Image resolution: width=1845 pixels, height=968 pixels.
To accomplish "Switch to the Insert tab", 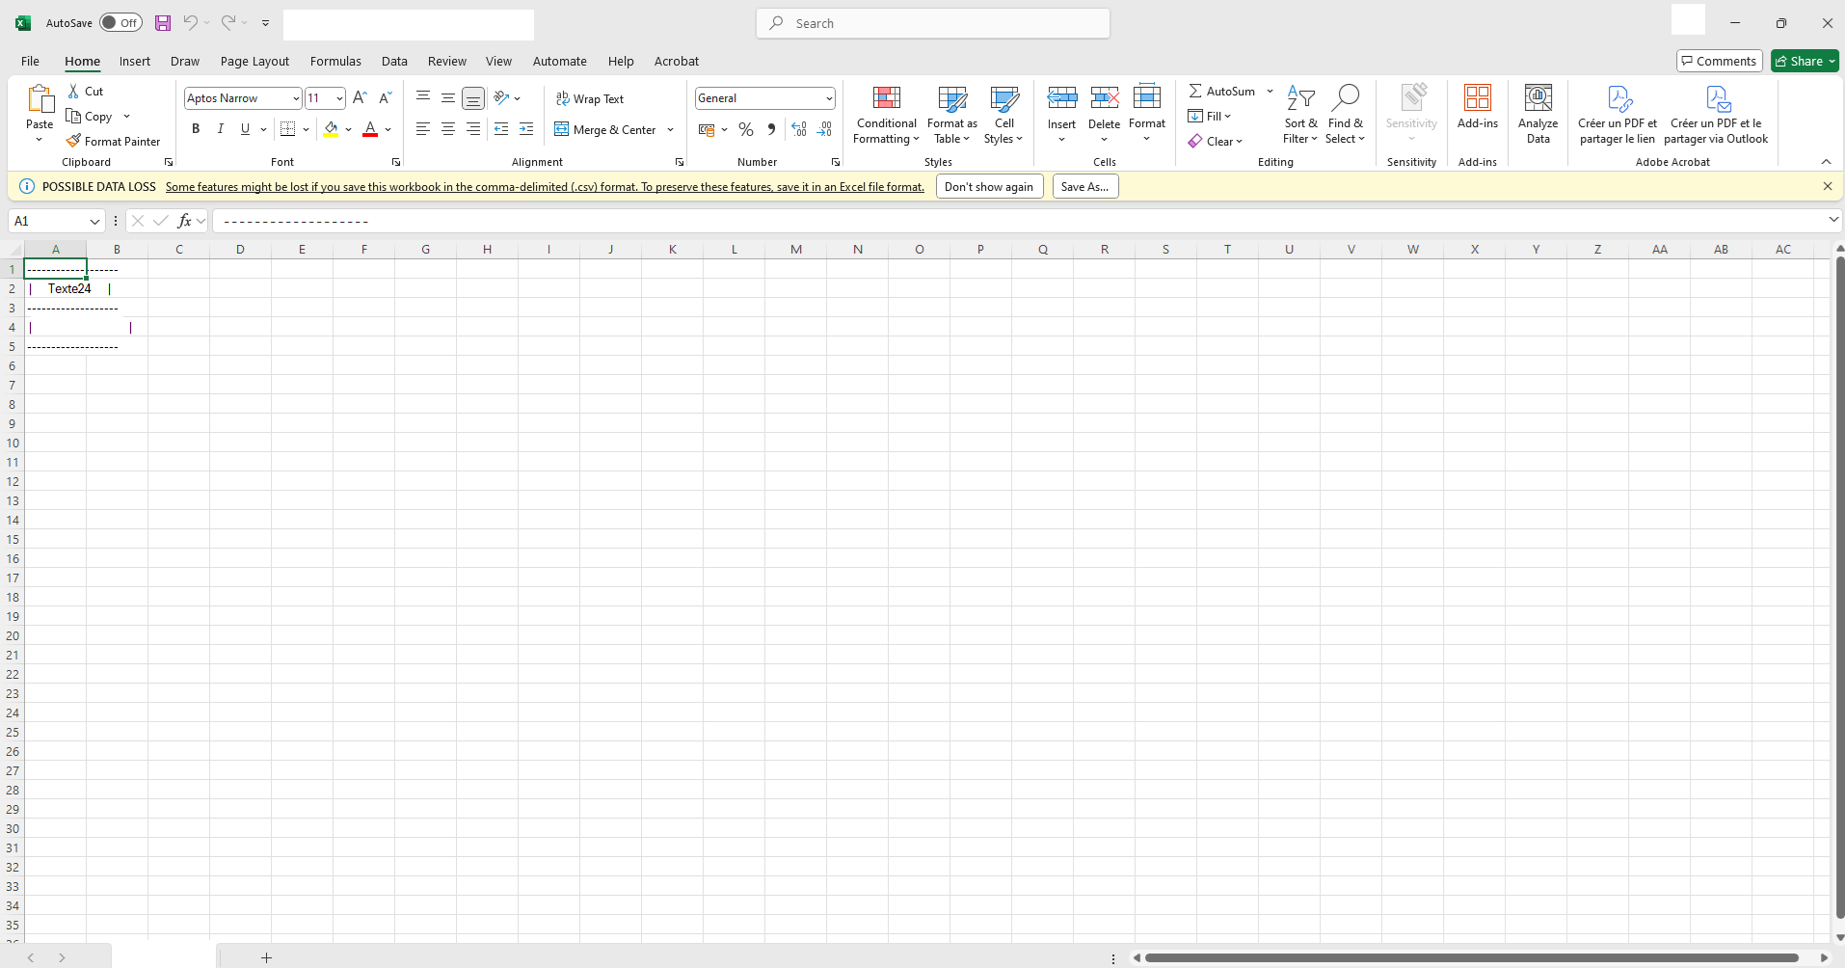I will click(135, 61).
